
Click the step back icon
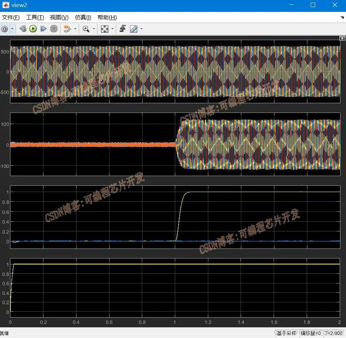click(x=23, y=29)
